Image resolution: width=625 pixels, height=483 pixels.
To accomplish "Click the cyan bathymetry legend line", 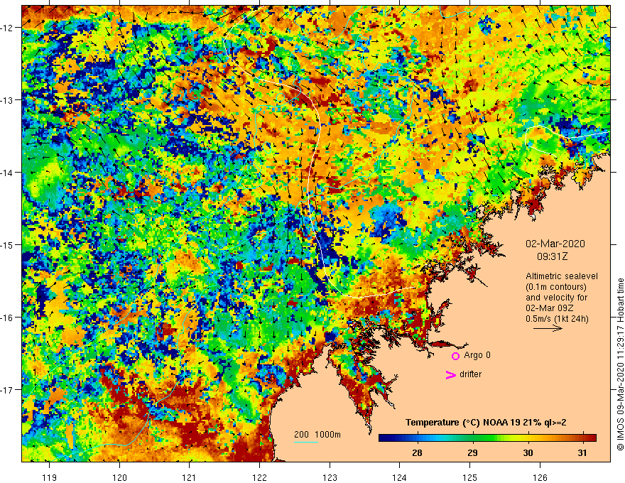I will point(305,442).
